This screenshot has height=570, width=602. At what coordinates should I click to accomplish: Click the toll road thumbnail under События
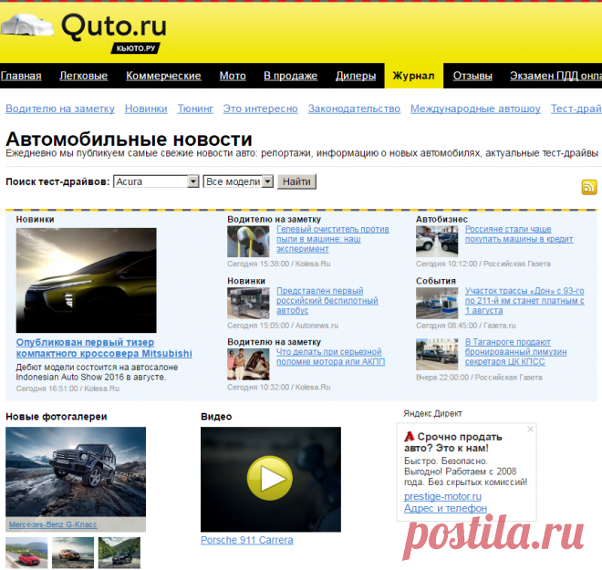coord(437,304)
